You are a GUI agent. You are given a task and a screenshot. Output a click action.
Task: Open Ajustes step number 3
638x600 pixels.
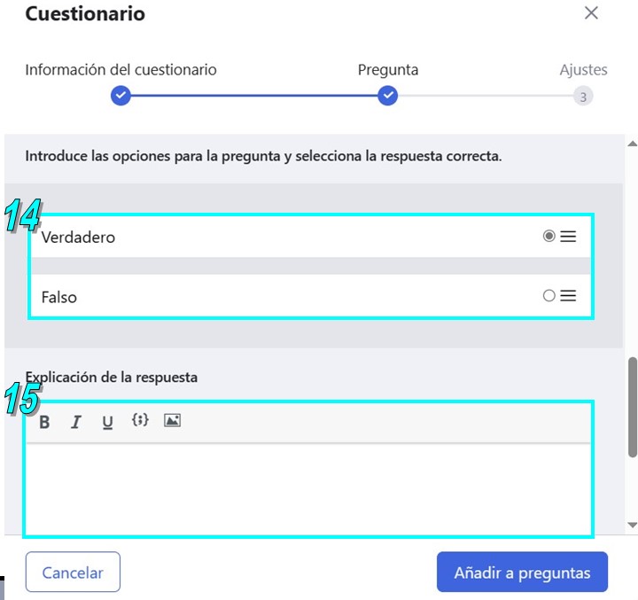point(583,97)
